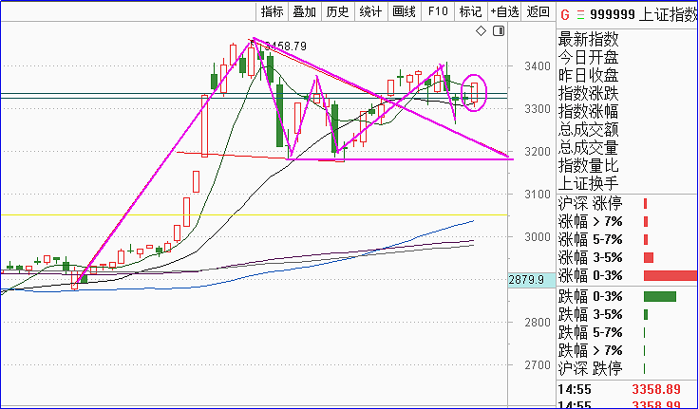Click the 跌幅 0-3% row
The width and height of the screenshot is (699, 409).
[628, 296]
